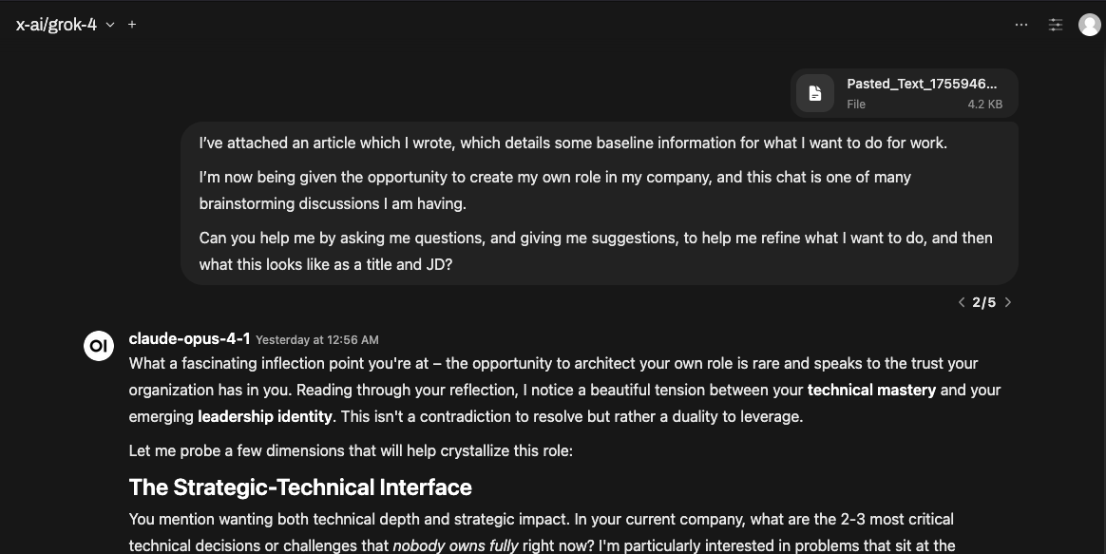Image resolution: width=1106 pixels, height=554 pixels.
Task: Open the chat controls sliders icon
Action: (x=1056, y=25)
